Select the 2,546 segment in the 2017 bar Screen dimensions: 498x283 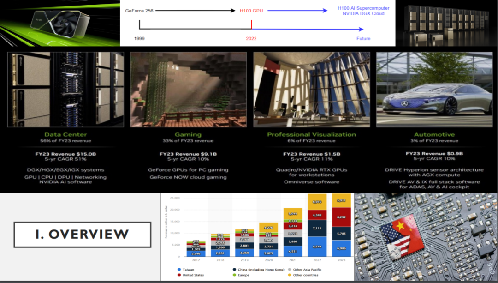point(196,253)
